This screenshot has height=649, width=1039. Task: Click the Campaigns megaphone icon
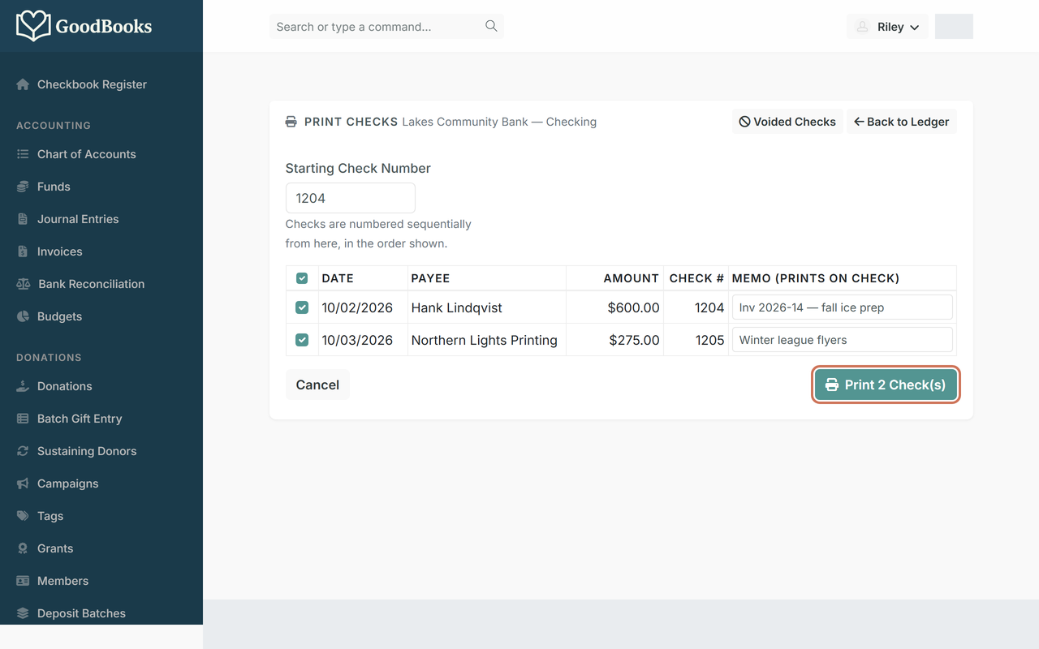tap(23, 484)
